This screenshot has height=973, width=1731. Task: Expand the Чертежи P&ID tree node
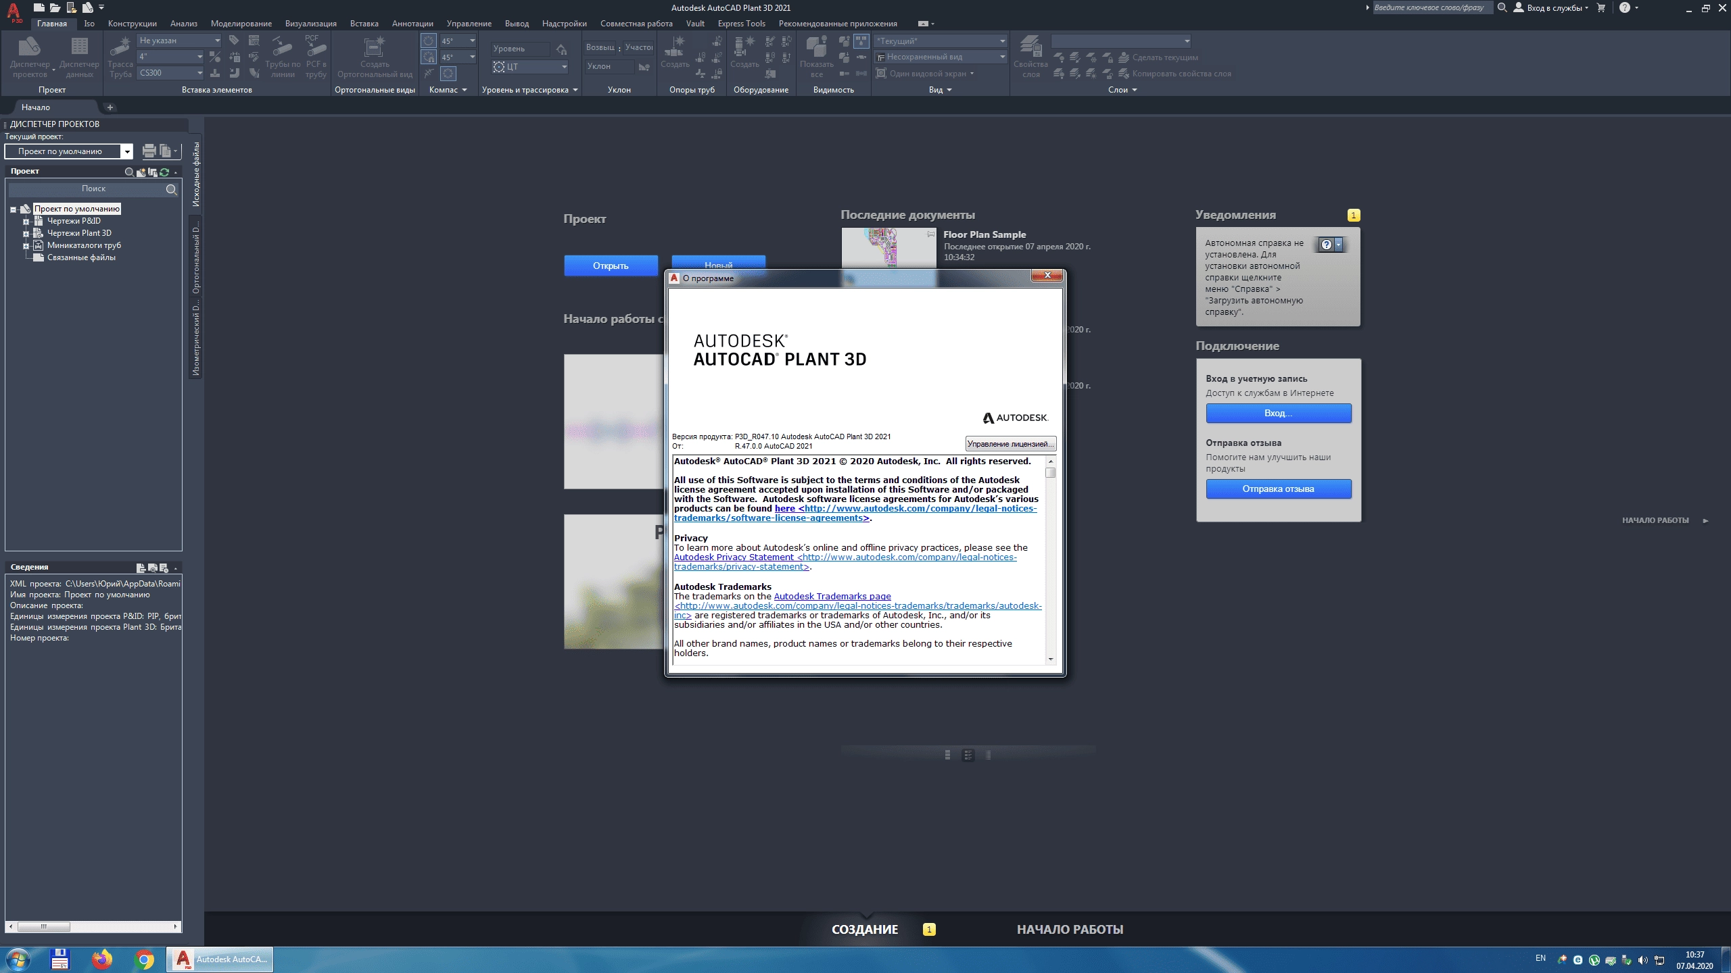26,222
